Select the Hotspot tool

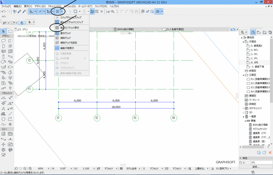click(x=10, y=124)
